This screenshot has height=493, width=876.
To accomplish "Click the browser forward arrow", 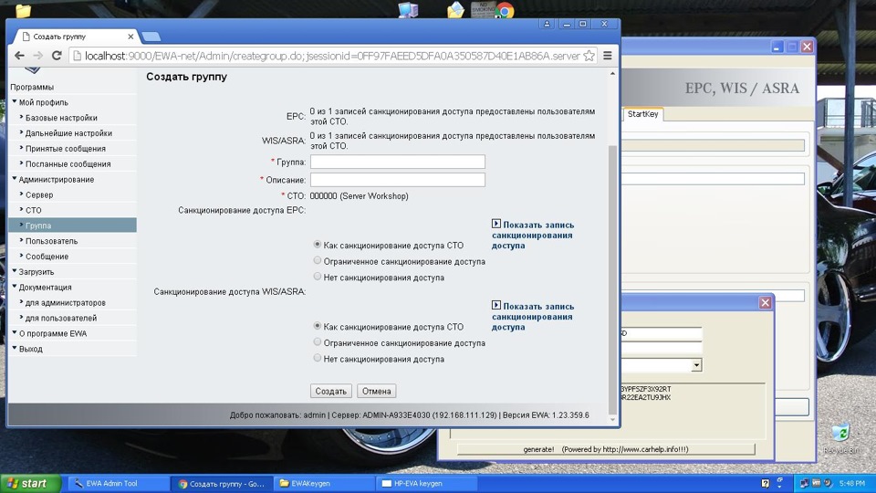I will (38, 56).
